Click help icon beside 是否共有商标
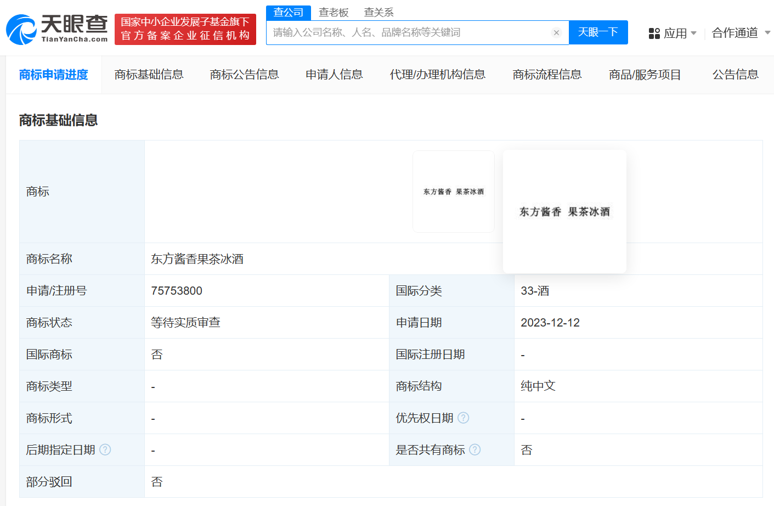Screen dimensions: 774x506 [475, 450]
